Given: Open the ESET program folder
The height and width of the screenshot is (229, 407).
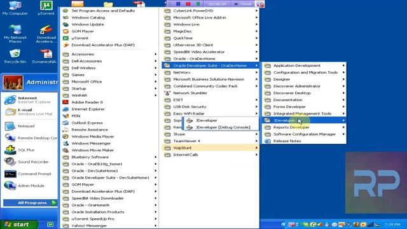Looking at the screenshot, I should [210, 100].
